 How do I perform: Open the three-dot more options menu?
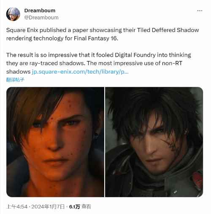point(200,11)
